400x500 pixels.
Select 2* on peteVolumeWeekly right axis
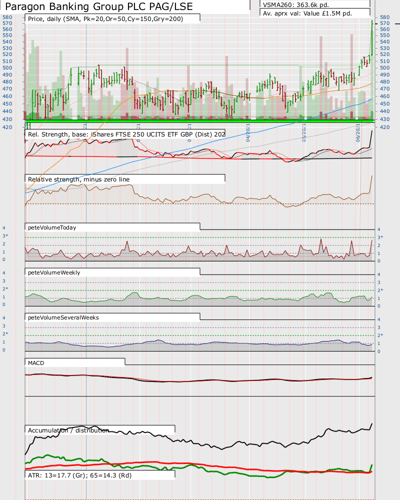[380, 290]
